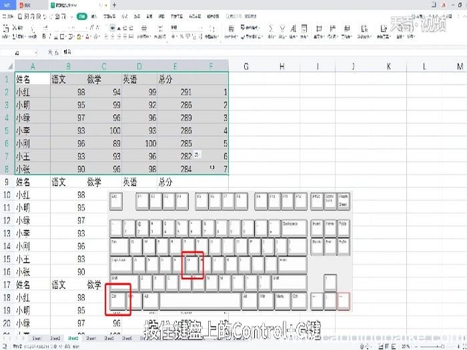467x350 pixels.
Task: Open the borders dropdown arrow
Action: (x=66, y=37)
